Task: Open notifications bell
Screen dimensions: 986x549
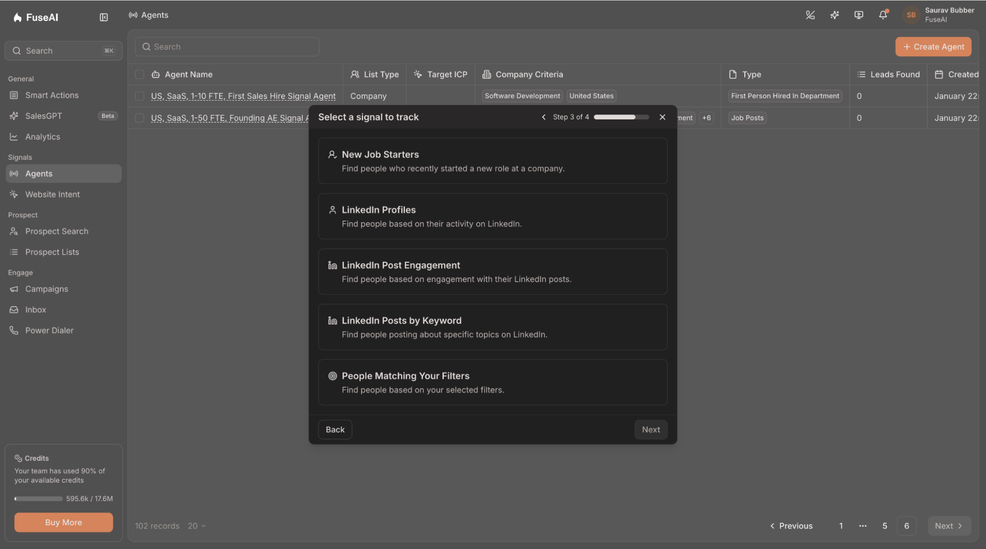Action: pyautogui.click(x=883, y=15)
